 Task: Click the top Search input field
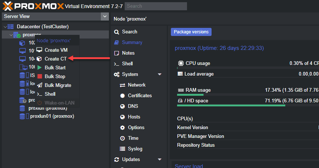[155, 6]
